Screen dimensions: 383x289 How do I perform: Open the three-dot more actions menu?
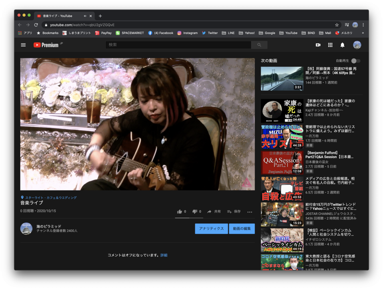250,212
